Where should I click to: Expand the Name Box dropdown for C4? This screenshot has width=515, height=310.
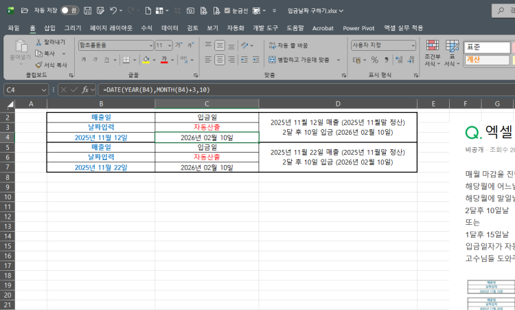tap(44, 90)
